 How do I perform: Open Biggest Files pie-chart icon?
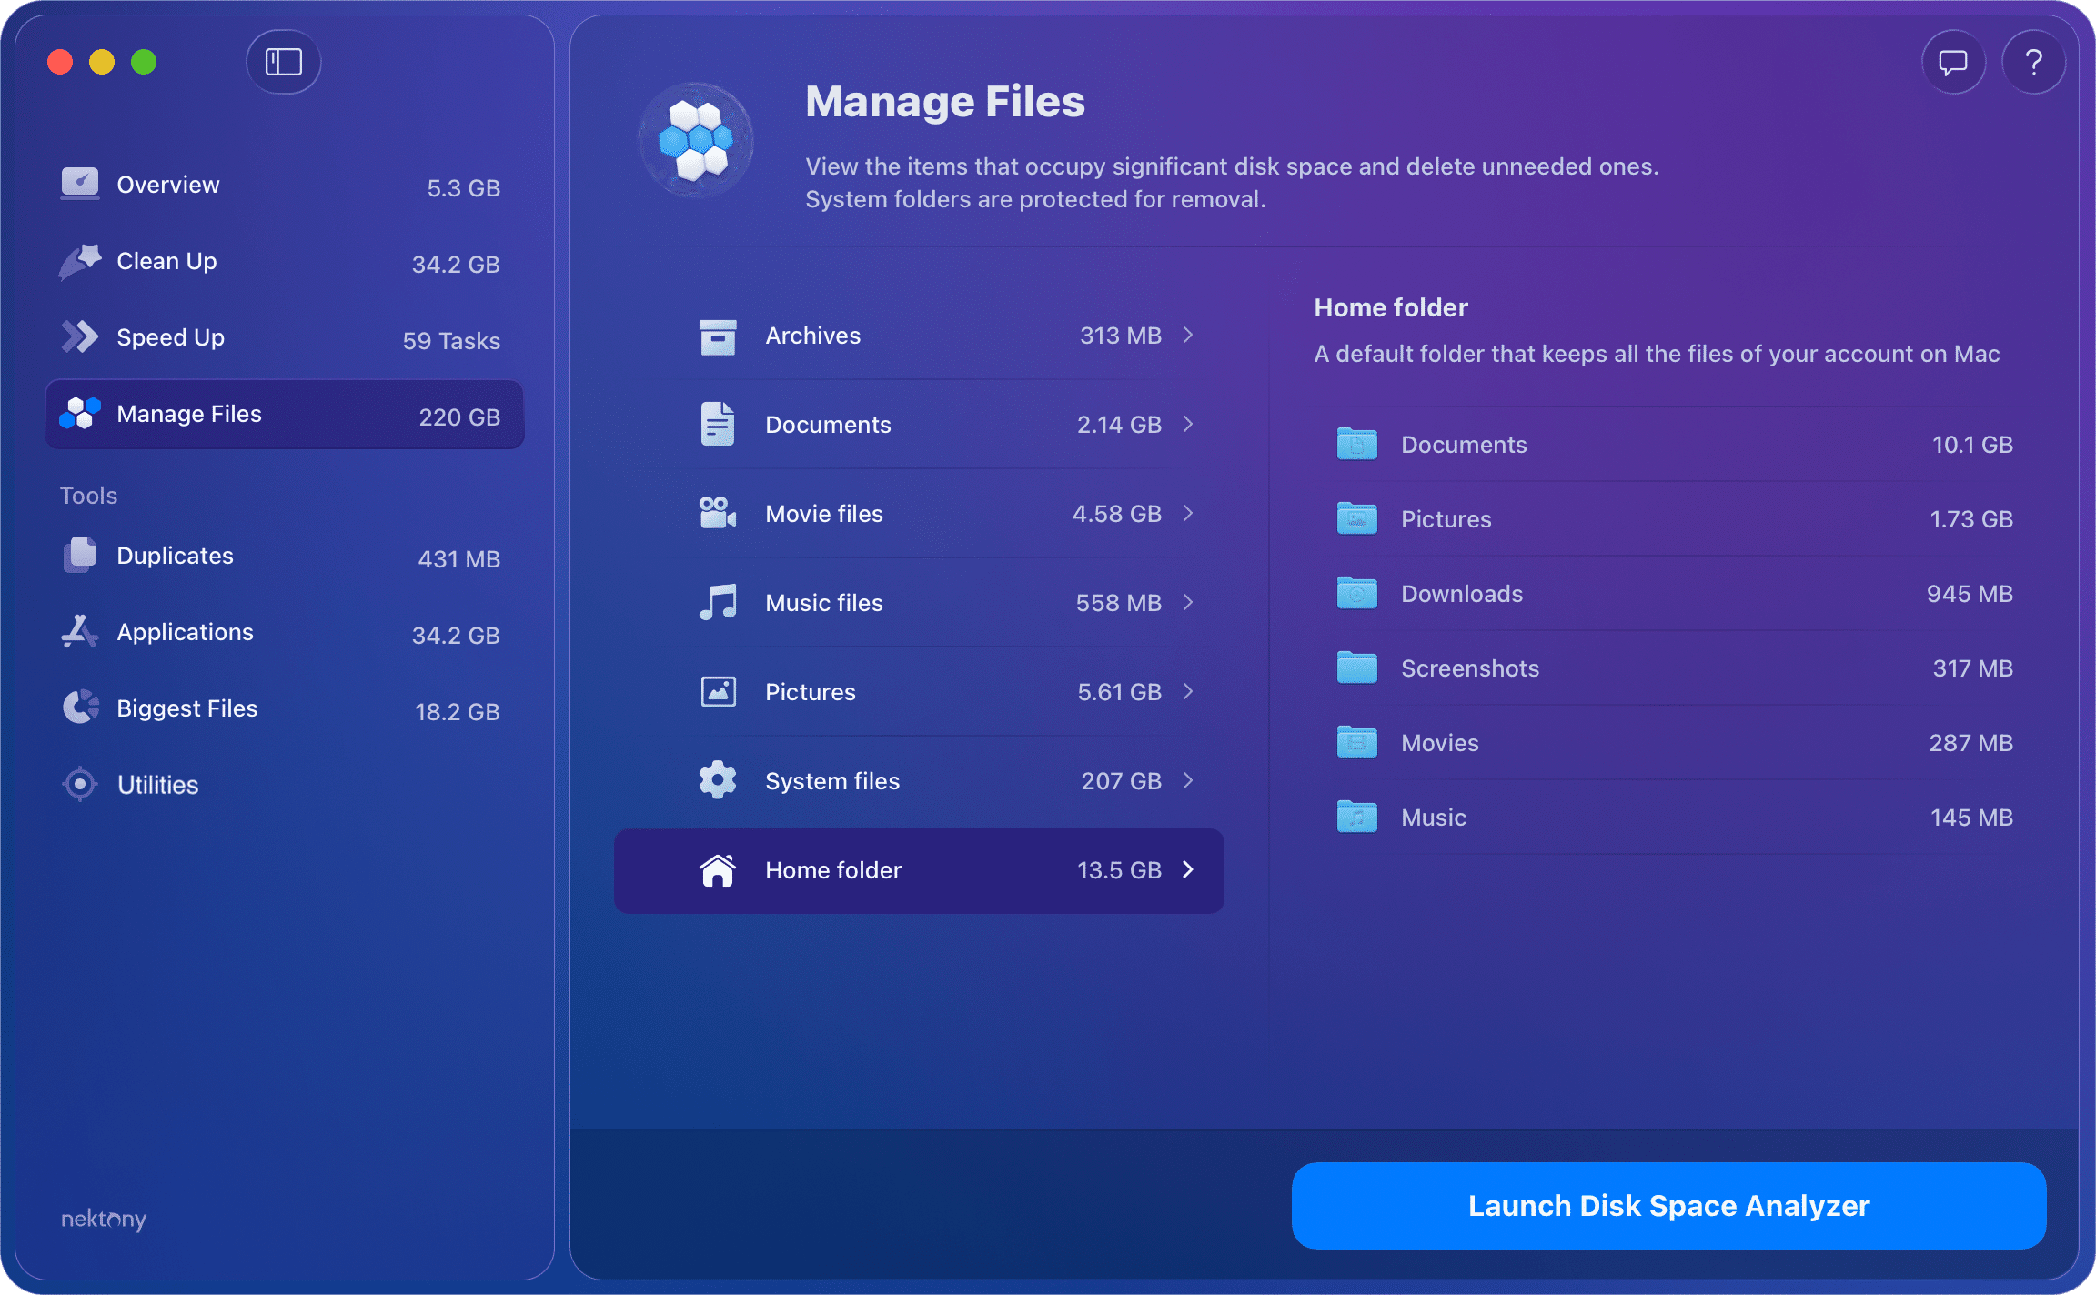[80, 708]
